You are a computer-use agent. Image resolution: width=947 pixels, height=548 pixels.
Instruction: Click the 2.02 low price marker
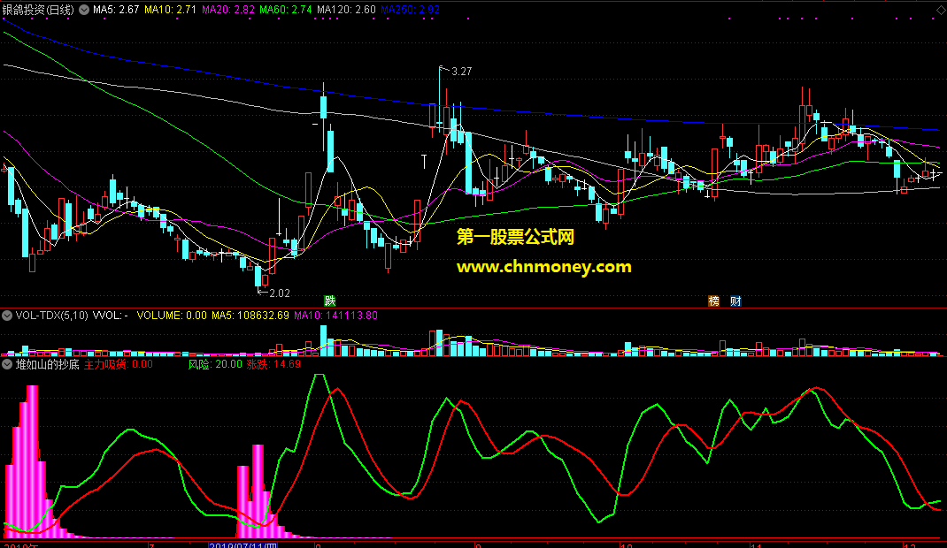coord(280,293)
